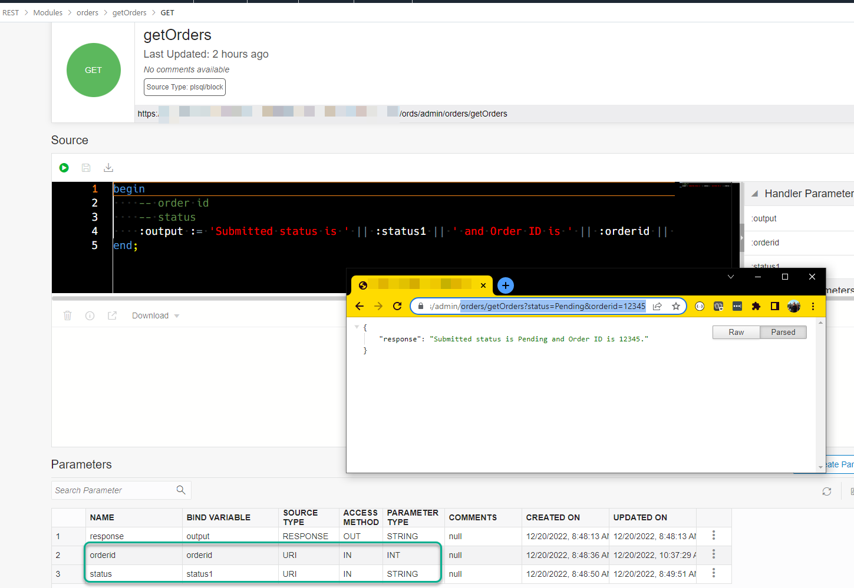Click the browser side panel icon

(775, 306)
